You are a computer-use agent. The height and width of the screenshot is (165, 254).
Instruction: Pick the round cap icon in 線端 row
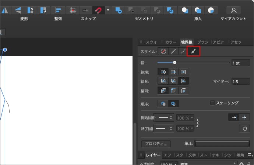click(x=163, y=72)
